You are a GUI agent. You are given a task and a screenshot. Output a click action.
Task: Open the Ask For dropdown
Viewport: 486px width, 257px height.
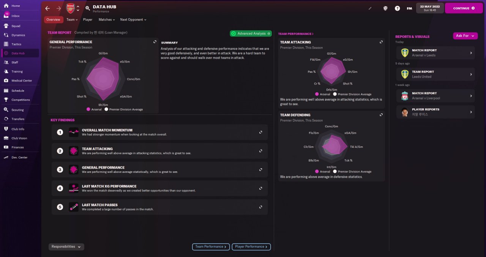pos(465,36)
